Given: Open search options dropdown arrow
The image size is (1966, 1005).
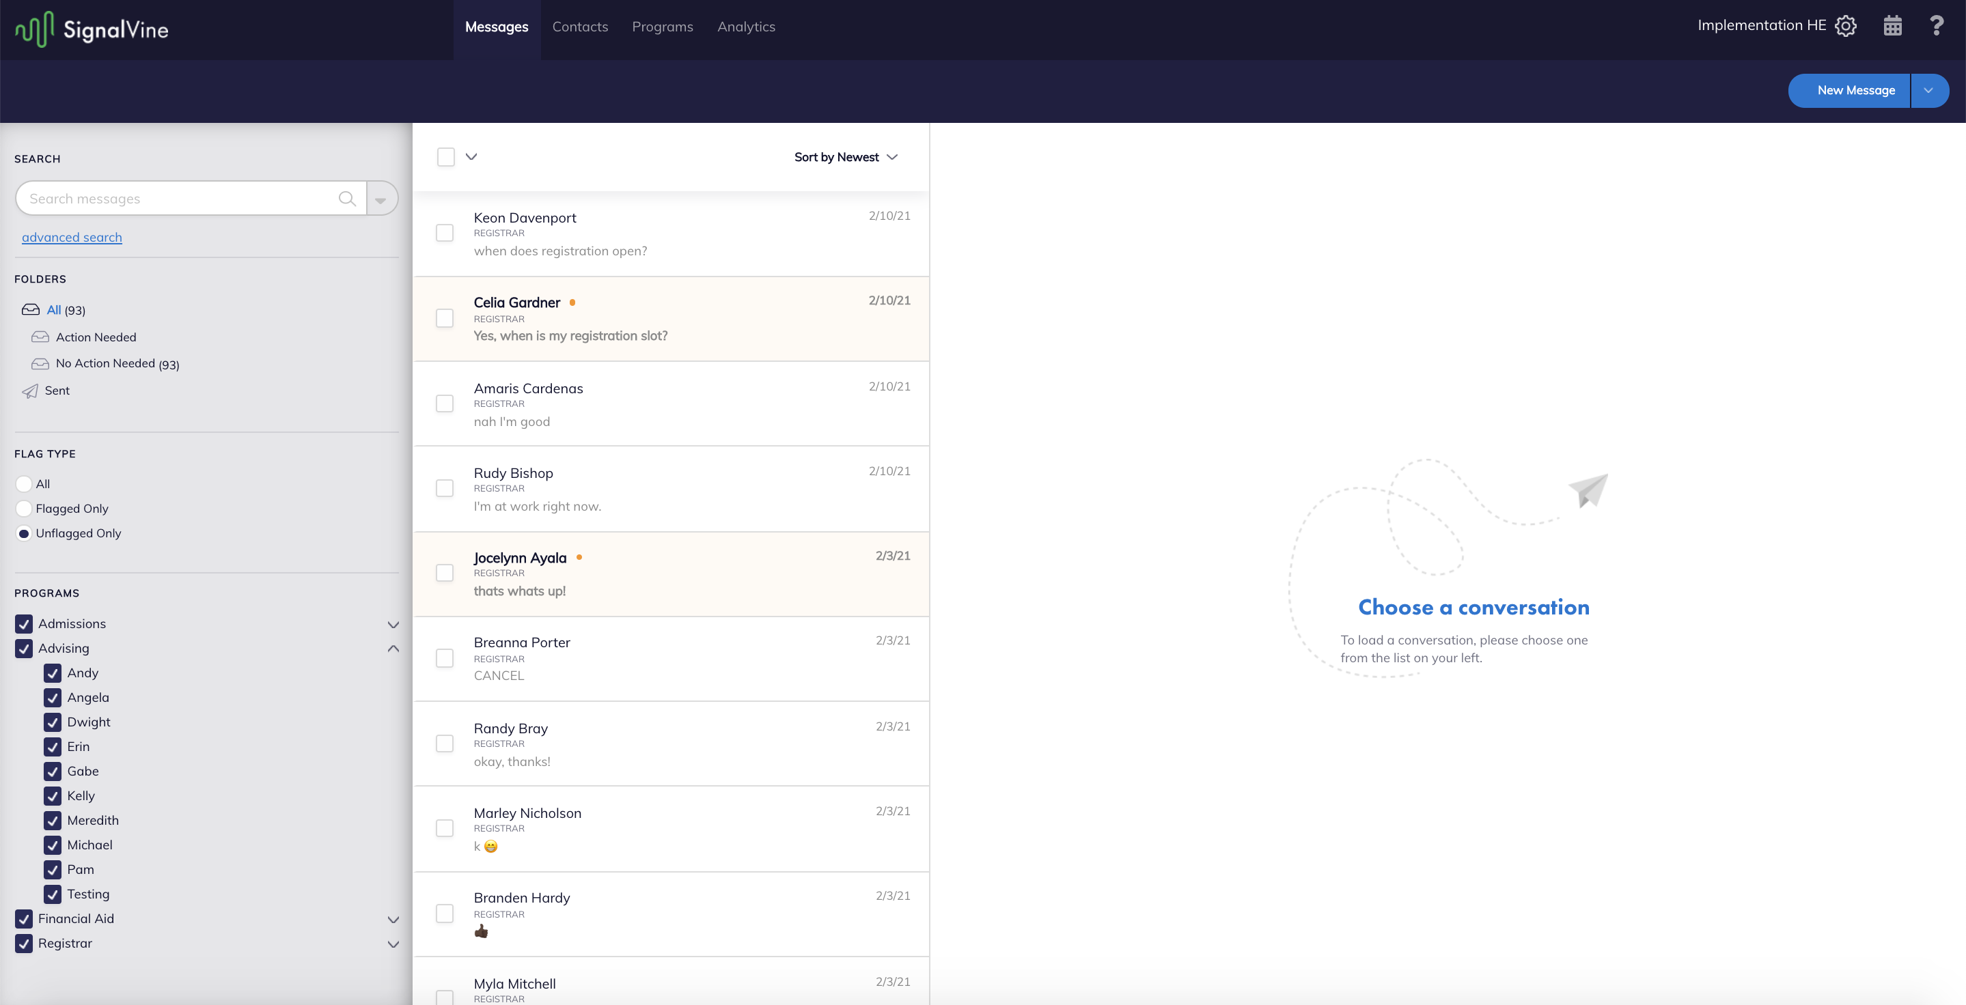Looking at the screenshot, I should click(383, 198).
